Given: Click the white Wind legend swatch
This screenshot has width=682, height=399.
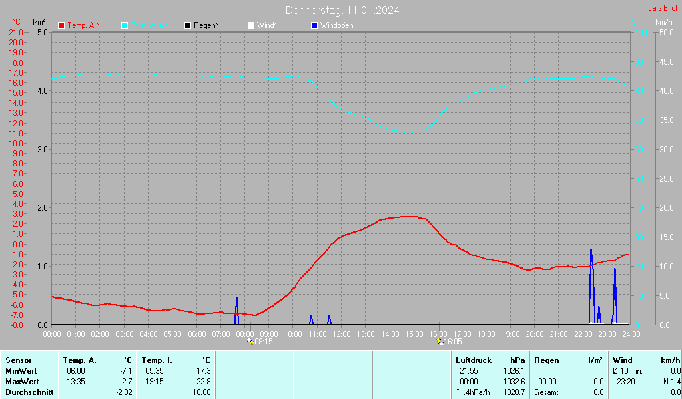Looking at the screenshot, I should (251, 26).
